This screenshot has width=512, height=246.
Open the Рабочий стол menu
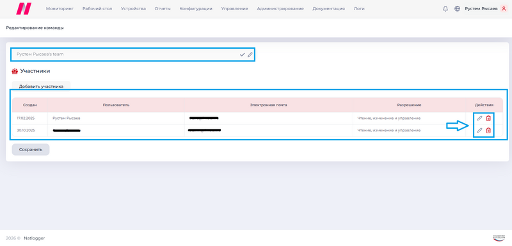[97, 9]
